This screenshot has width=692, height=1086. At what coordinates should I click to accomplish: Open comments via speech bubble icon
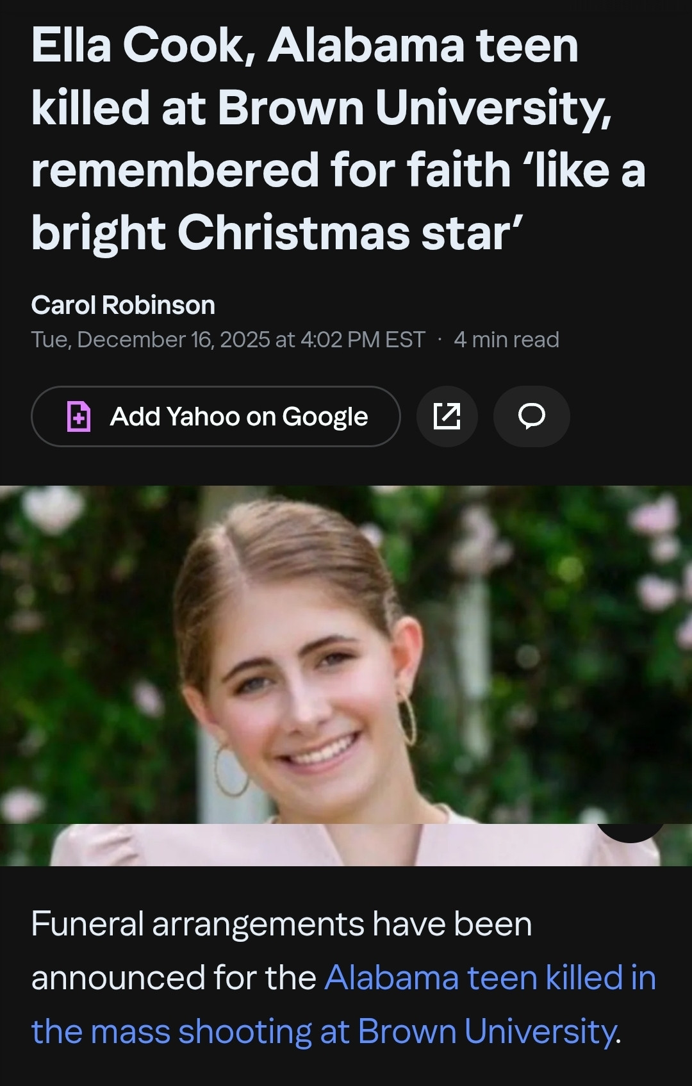(x=531, y=416)
